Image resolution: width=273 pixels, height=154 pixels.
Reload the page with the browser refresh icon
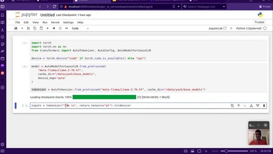[54, 7]
